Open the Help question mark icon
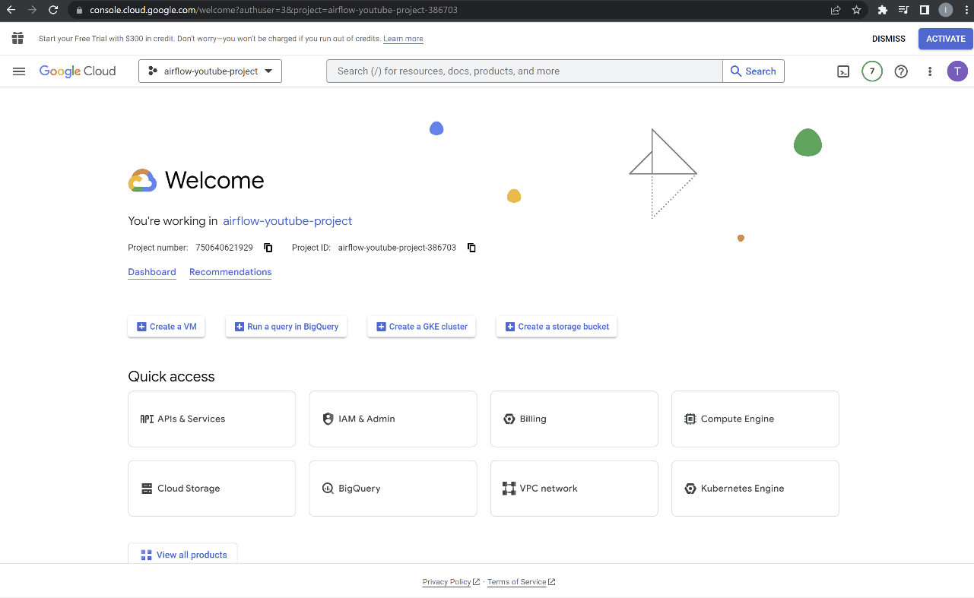Image resolution: width=974 pixels, height=598 pixels. pyautogui.click(x=901, y=71)
